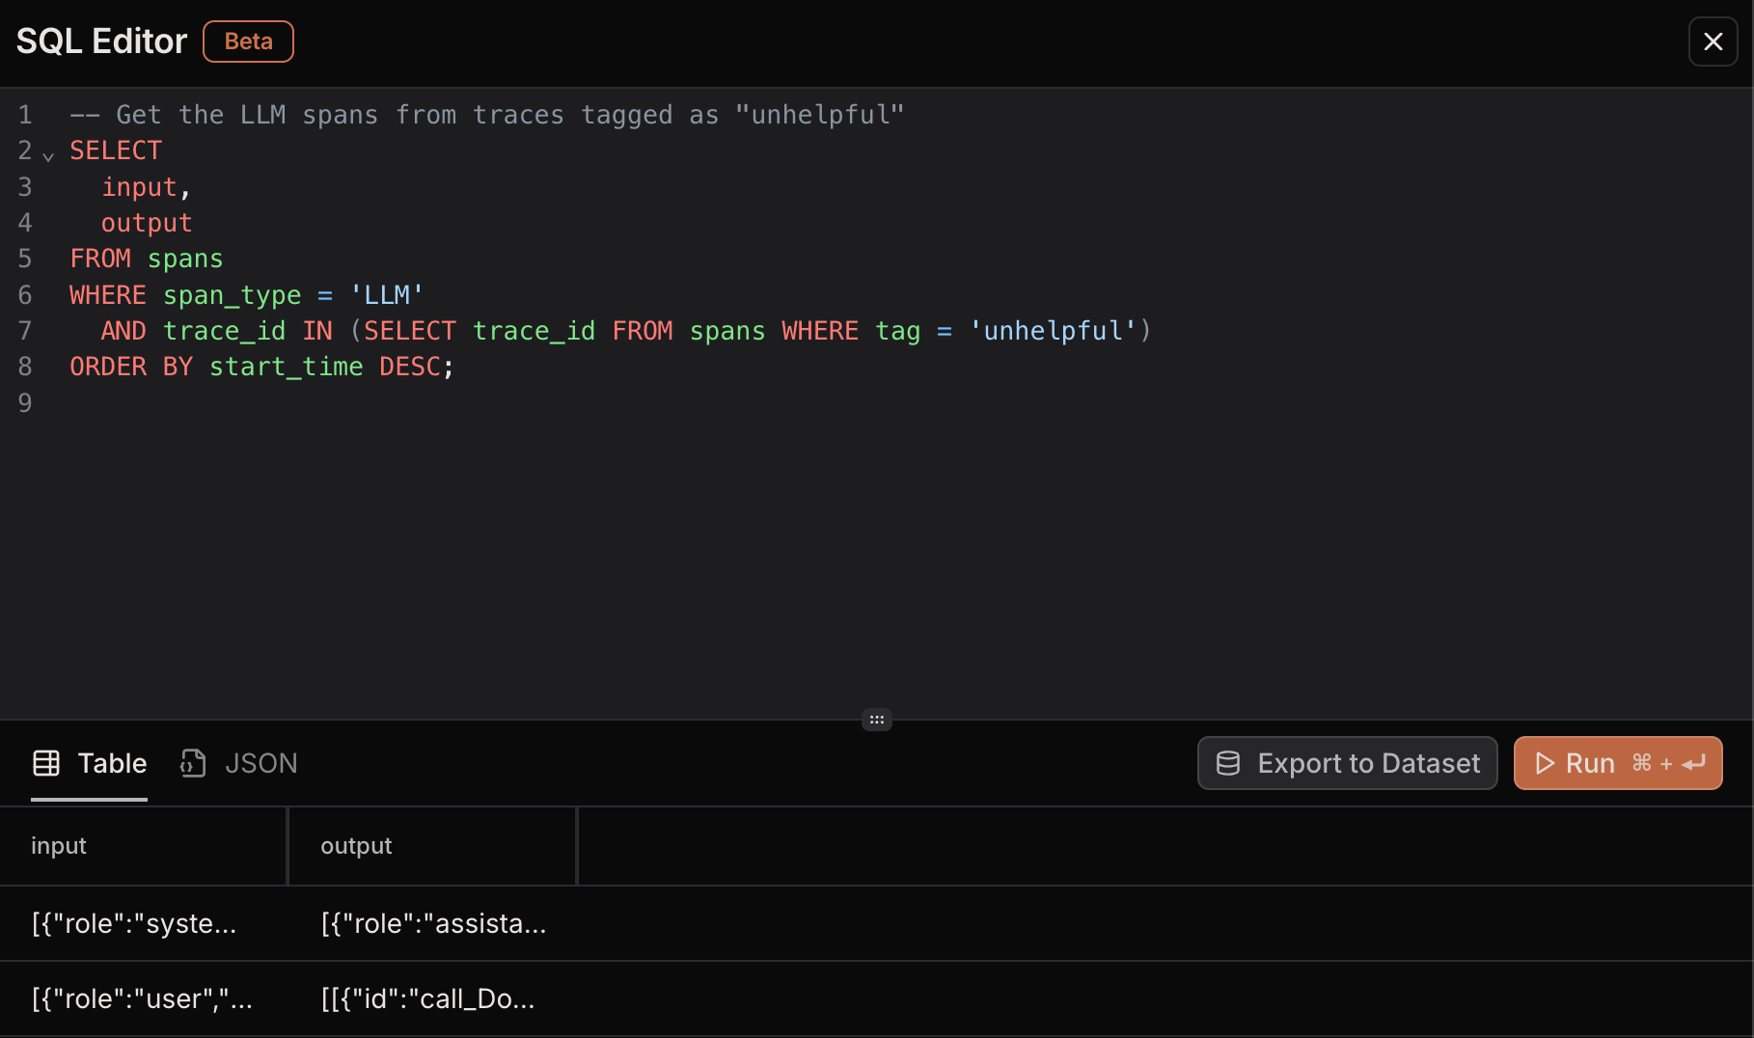This screenshot has height=1038, width=1754.
Task: Switch to the JSON results tab
Action: [x=239, y=763]
